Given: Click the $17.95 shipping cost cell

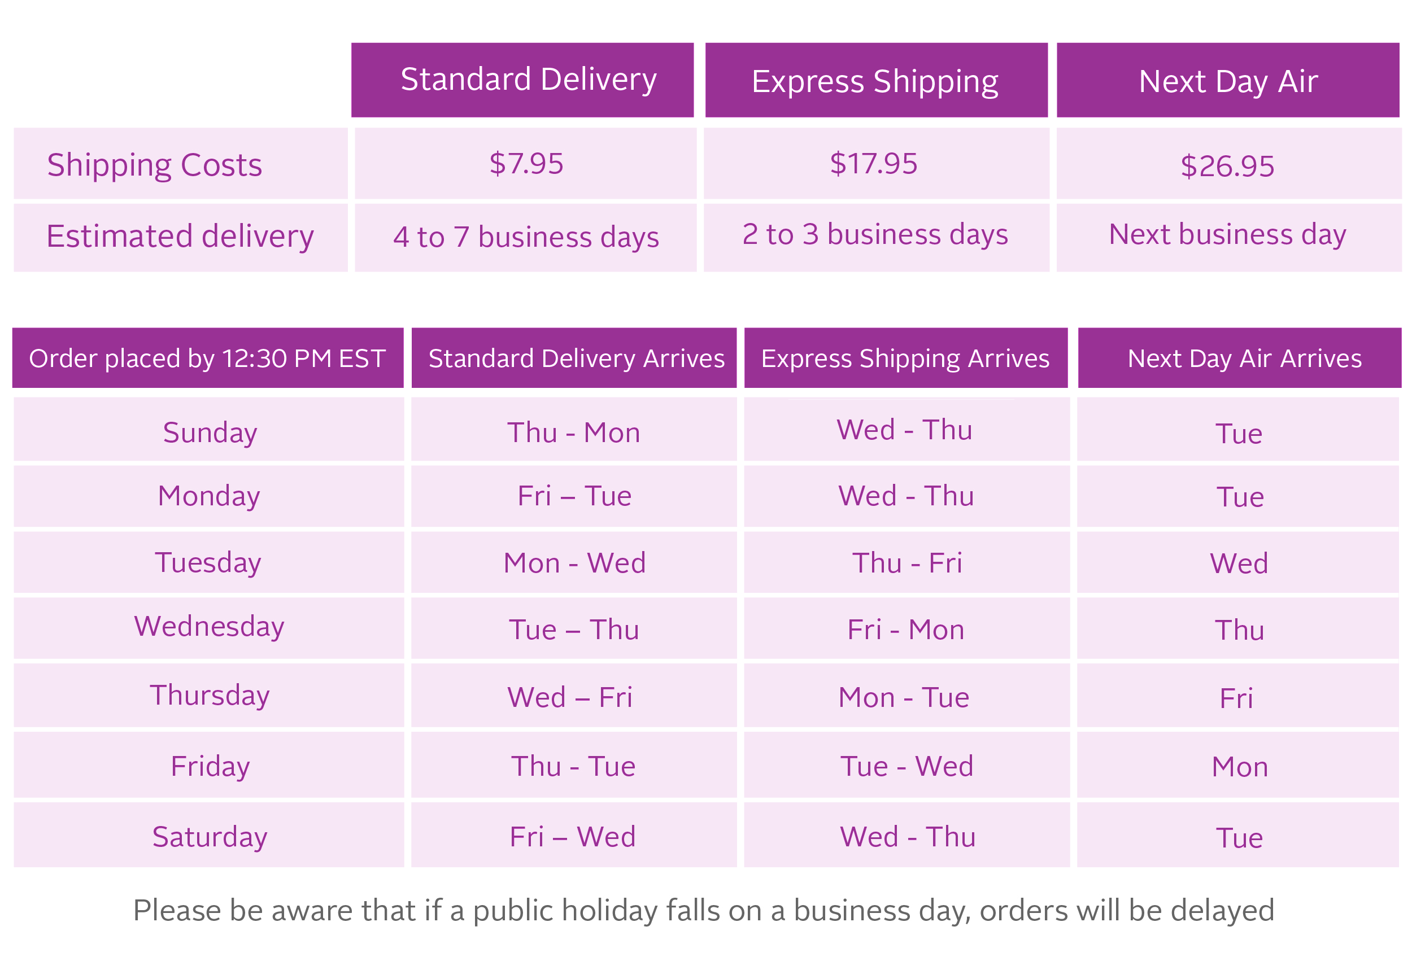Looking at the screenshot, I should [x=873, y=164].
